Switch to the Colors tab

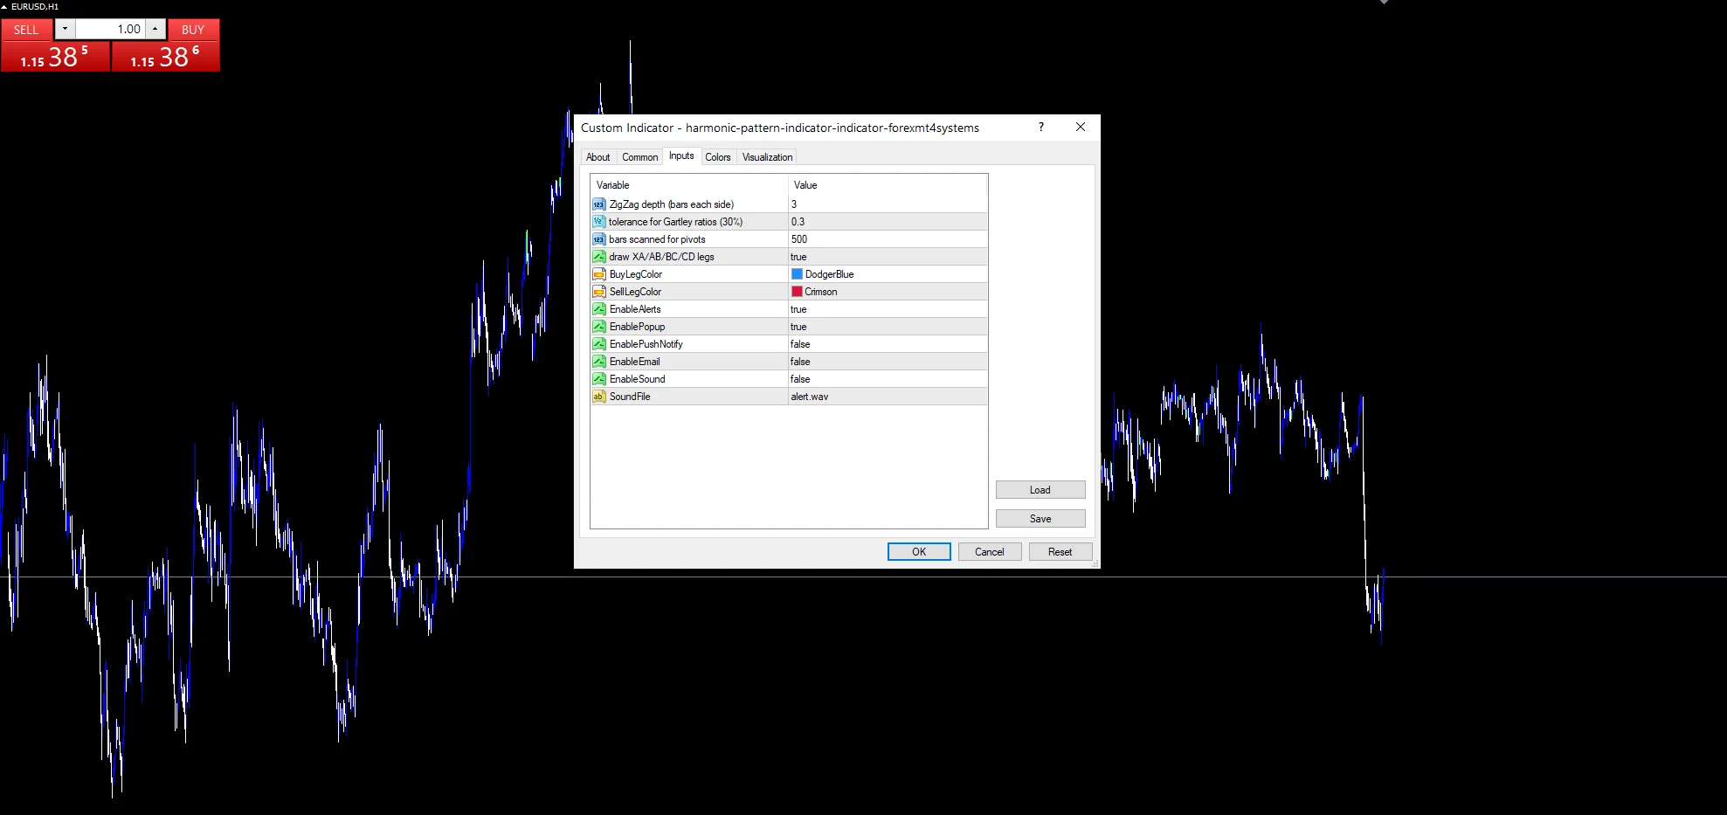[718, 157]
